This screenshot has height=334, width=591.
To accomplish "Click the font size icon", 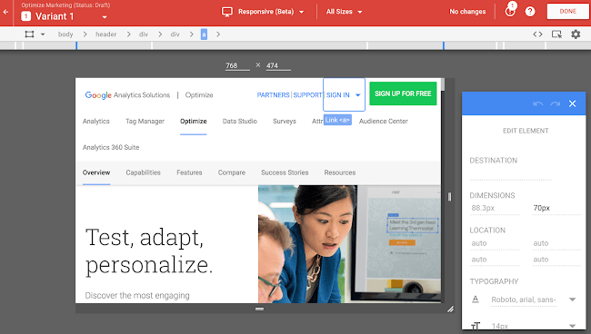I will [476, 326].
